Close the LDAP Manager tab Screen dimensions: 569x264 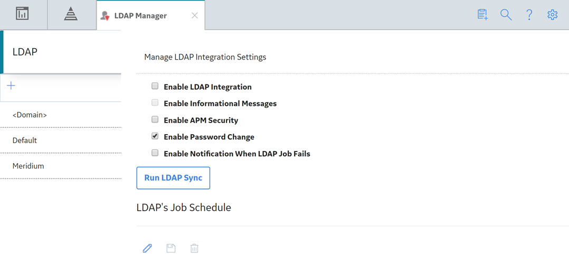point(194,16)
